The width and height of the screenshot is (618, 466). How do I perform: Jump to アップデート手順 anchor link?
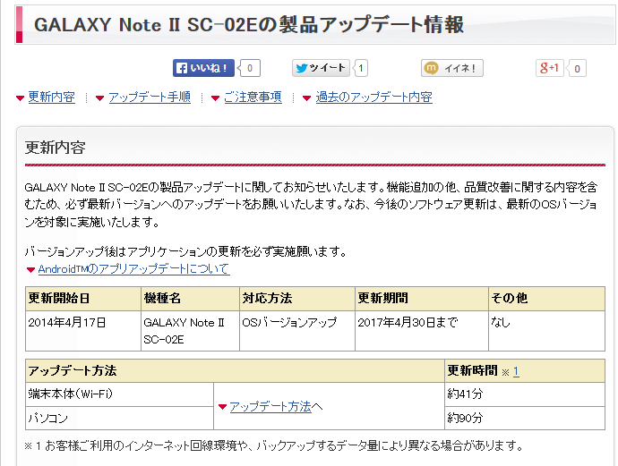150,97
